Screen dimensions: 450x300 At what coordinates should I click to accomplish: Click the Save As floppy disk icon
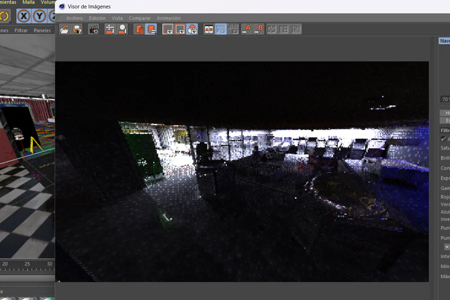(x=77, y=29)
